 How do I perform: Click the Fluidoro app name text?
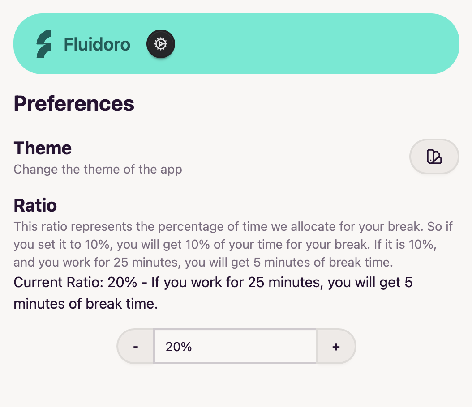point(97,44)
